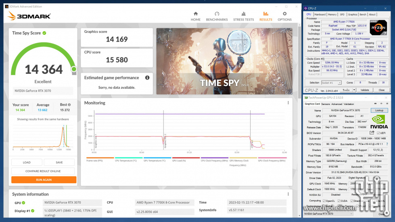Click the GPU-Z BIOS export share icon

372,132
